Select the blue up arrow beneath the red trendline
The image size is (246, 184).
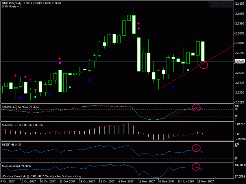click(x=173, y=87)
